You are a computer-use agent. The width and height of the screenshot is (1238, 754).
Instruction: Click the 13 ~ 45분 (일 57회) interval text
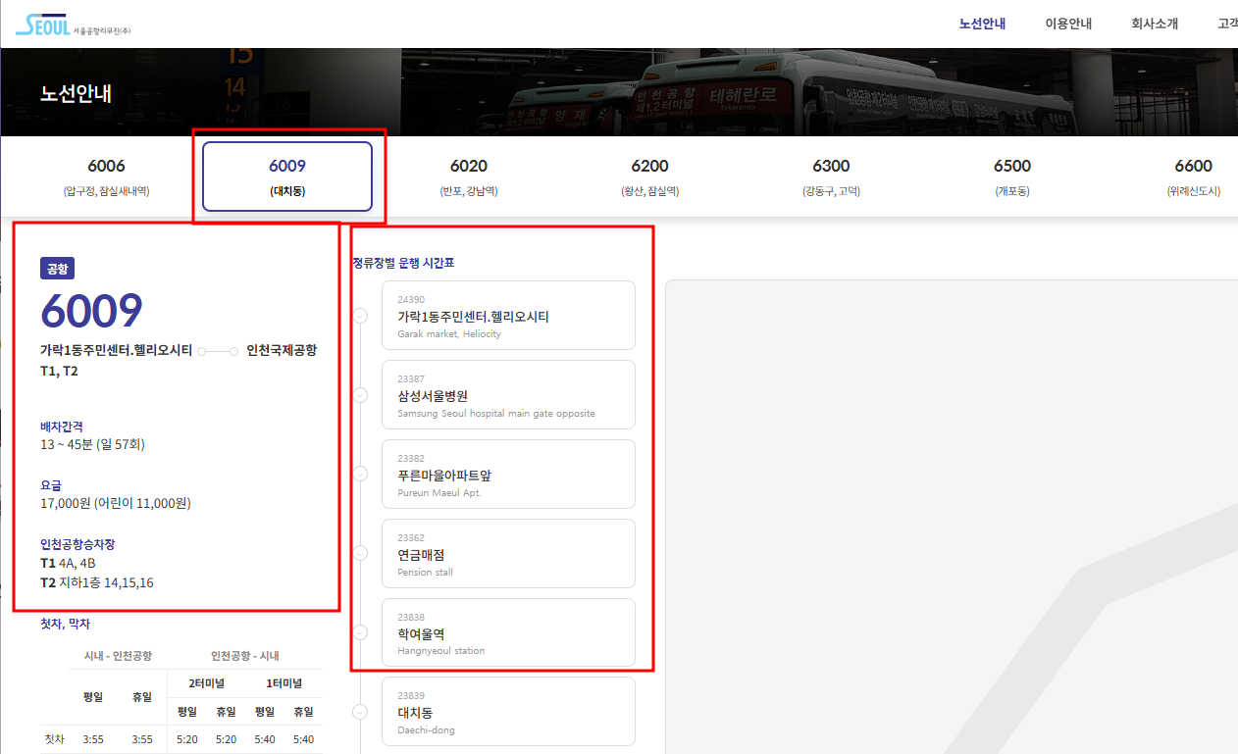93,445
